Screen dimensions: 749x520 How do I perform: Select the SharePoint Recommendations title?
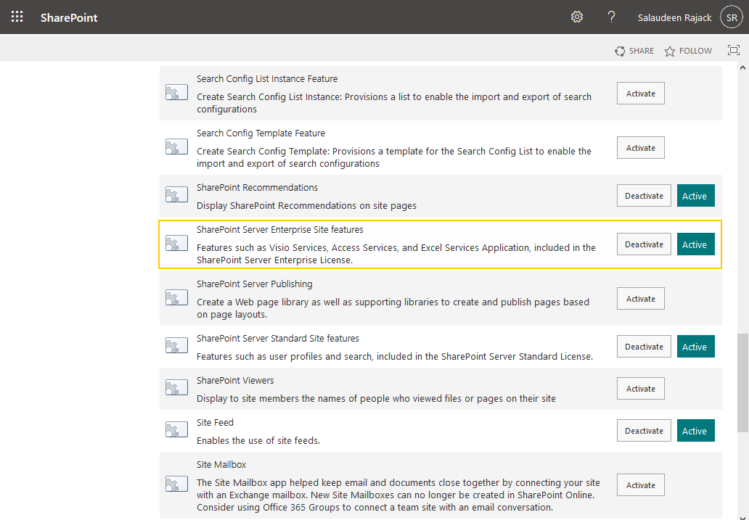(257, 188)
